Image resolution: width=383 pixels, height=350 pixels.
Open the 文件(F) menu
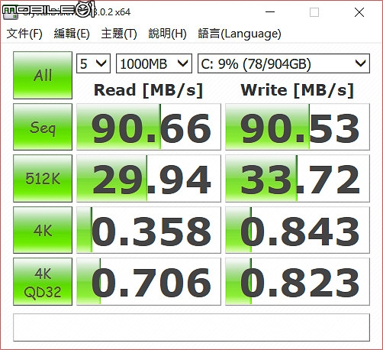(x=24, y=34)
